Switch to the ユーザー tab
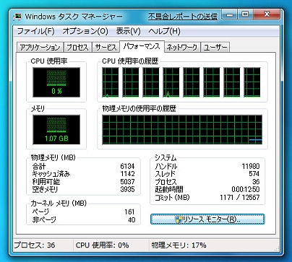The height and width of the screenshot is (262, 292). [x=215, y=47]
